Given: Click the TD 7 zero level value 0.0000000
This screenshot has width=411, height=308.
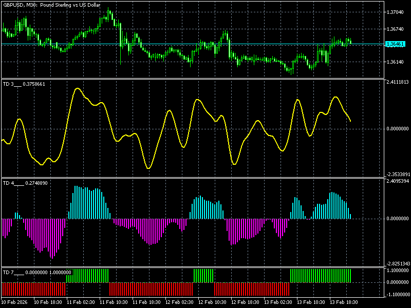Looking at the screenshot, I should (x=397, y=282).
